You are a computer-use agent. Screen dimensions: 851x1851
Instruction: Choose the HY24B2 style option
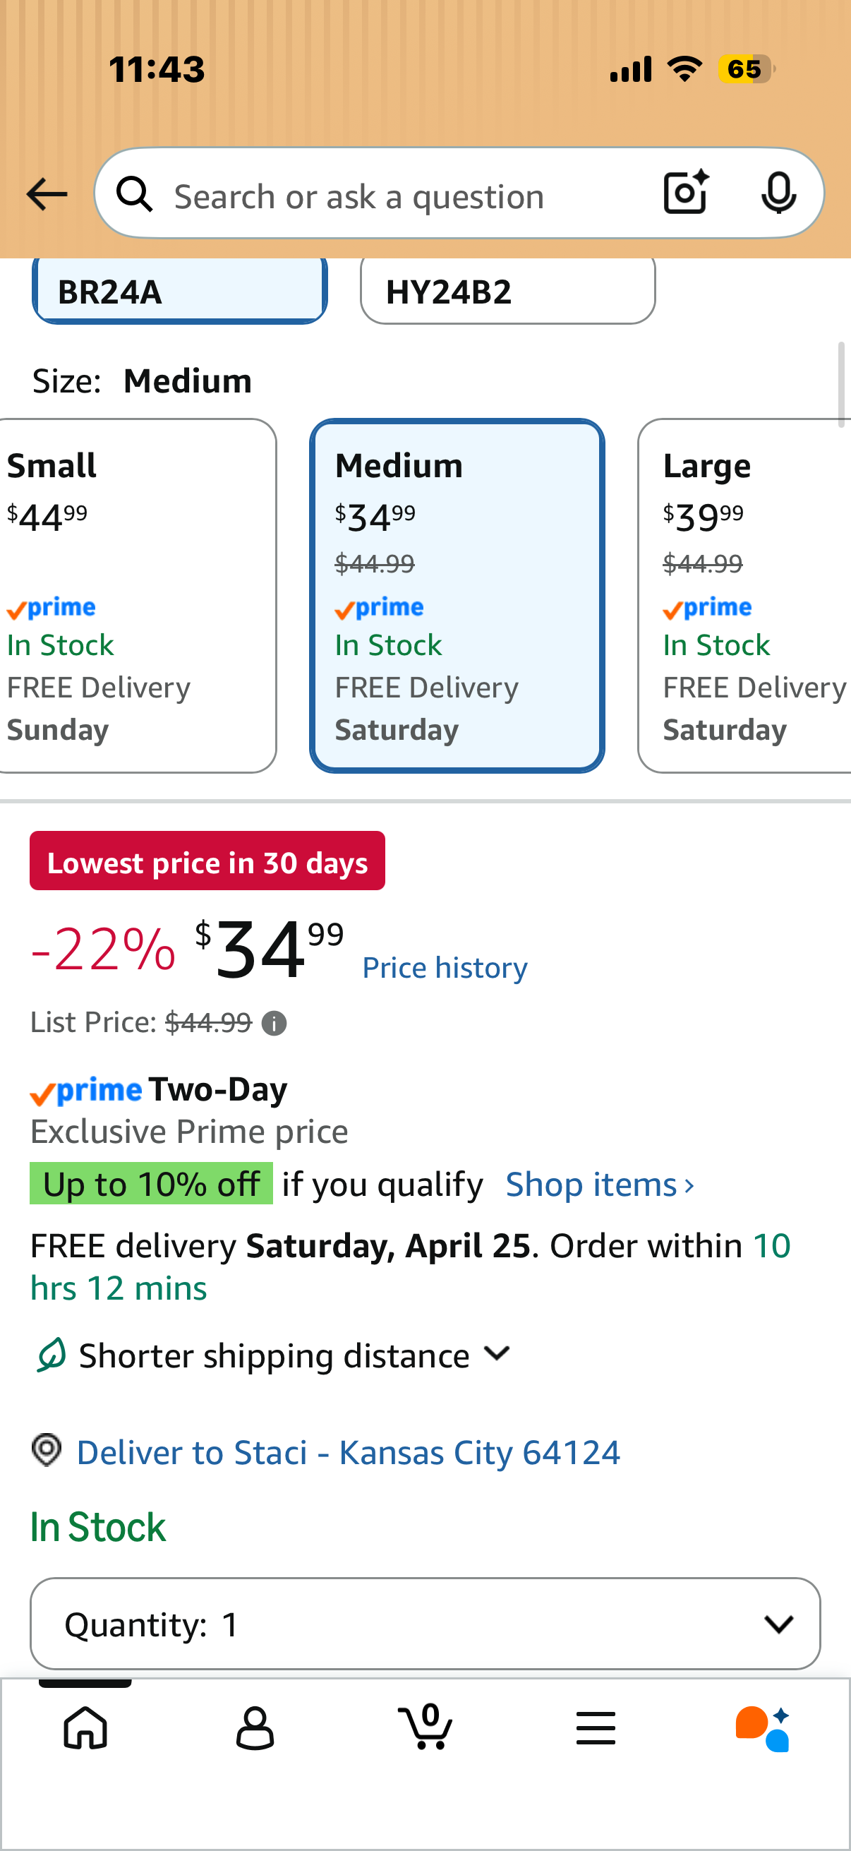pyautogui.click(x=508, y=291)
